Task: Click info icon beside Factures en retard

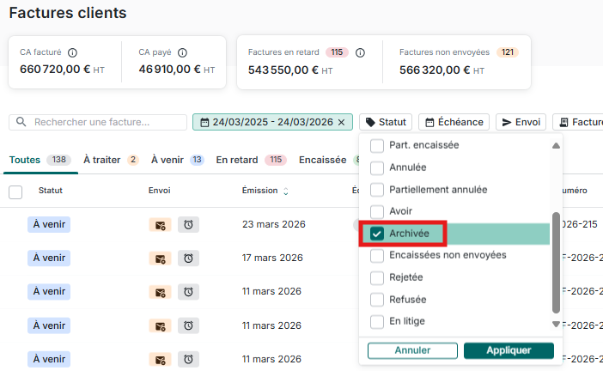Action: (x=360, y=52)
